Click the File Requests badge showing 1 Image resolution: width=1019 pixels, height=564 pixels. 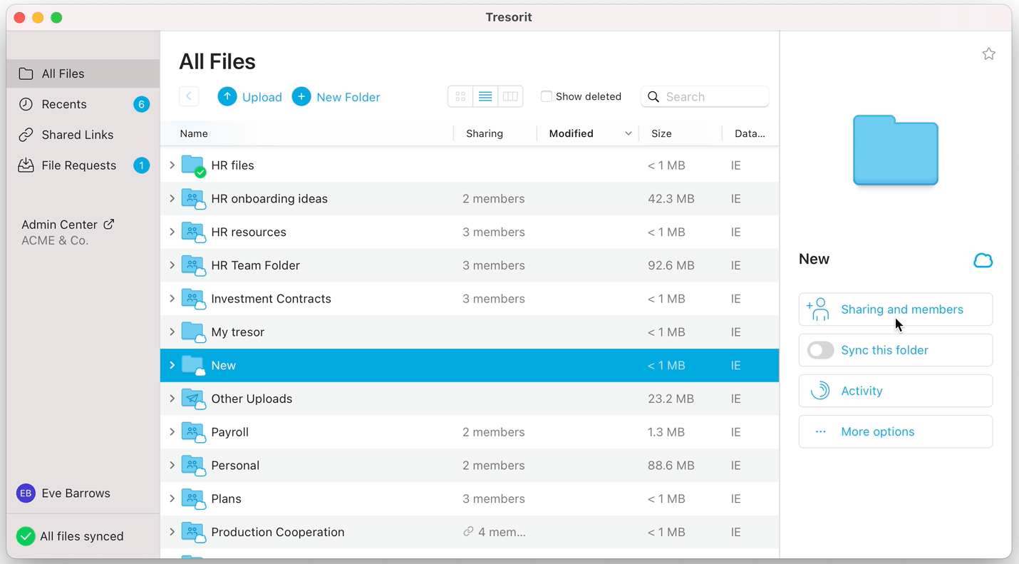pyautogui.click(x=141, y=165)
